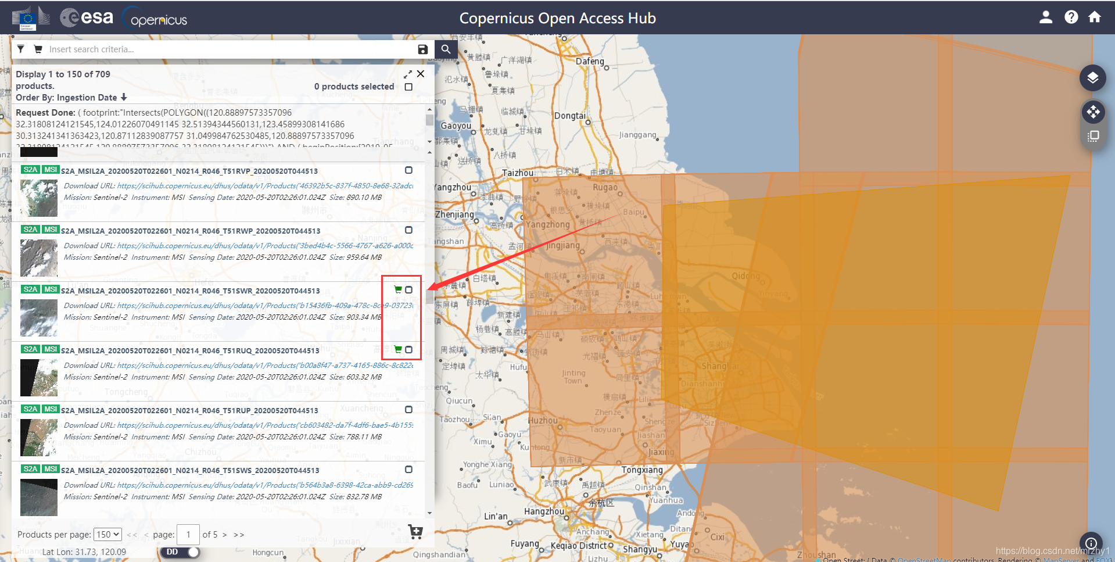1115x562 pixels.
Task: Open thumbnail of T51RUP product
Action: 39,438
